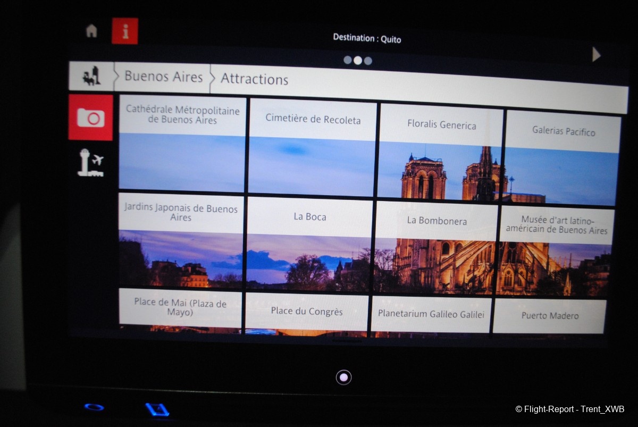Click the city guide breadcrumb icon

[91, 77]
